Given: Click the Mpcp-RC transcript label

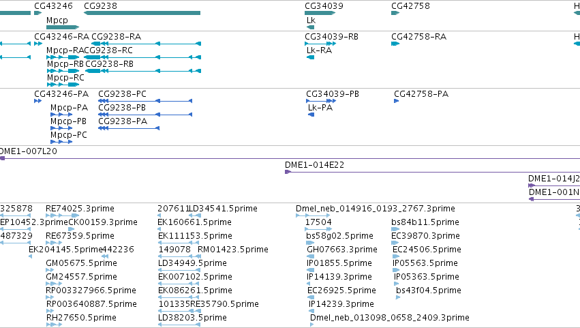Looking at the screenshot, I should (65, 78).
